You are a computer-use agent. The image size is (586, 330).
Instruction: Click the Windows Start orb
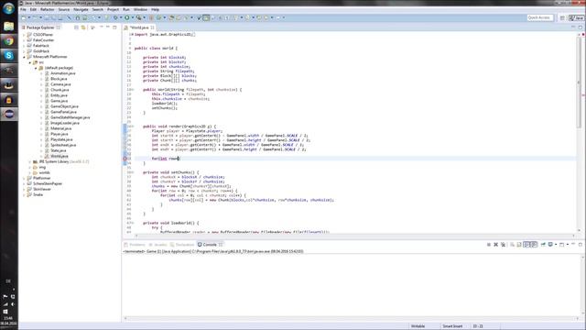[8, 8]
